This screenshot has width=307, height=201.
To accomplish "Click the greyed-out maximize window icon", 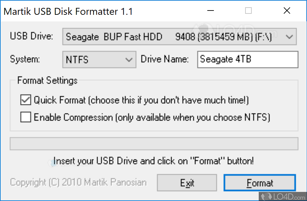I will click(248, 11).
